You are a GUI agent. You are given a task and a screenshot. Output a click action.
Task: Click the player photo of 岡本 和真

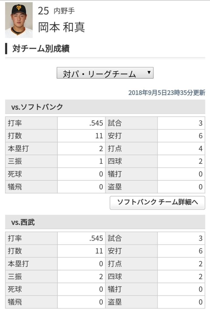pos(19,20)
